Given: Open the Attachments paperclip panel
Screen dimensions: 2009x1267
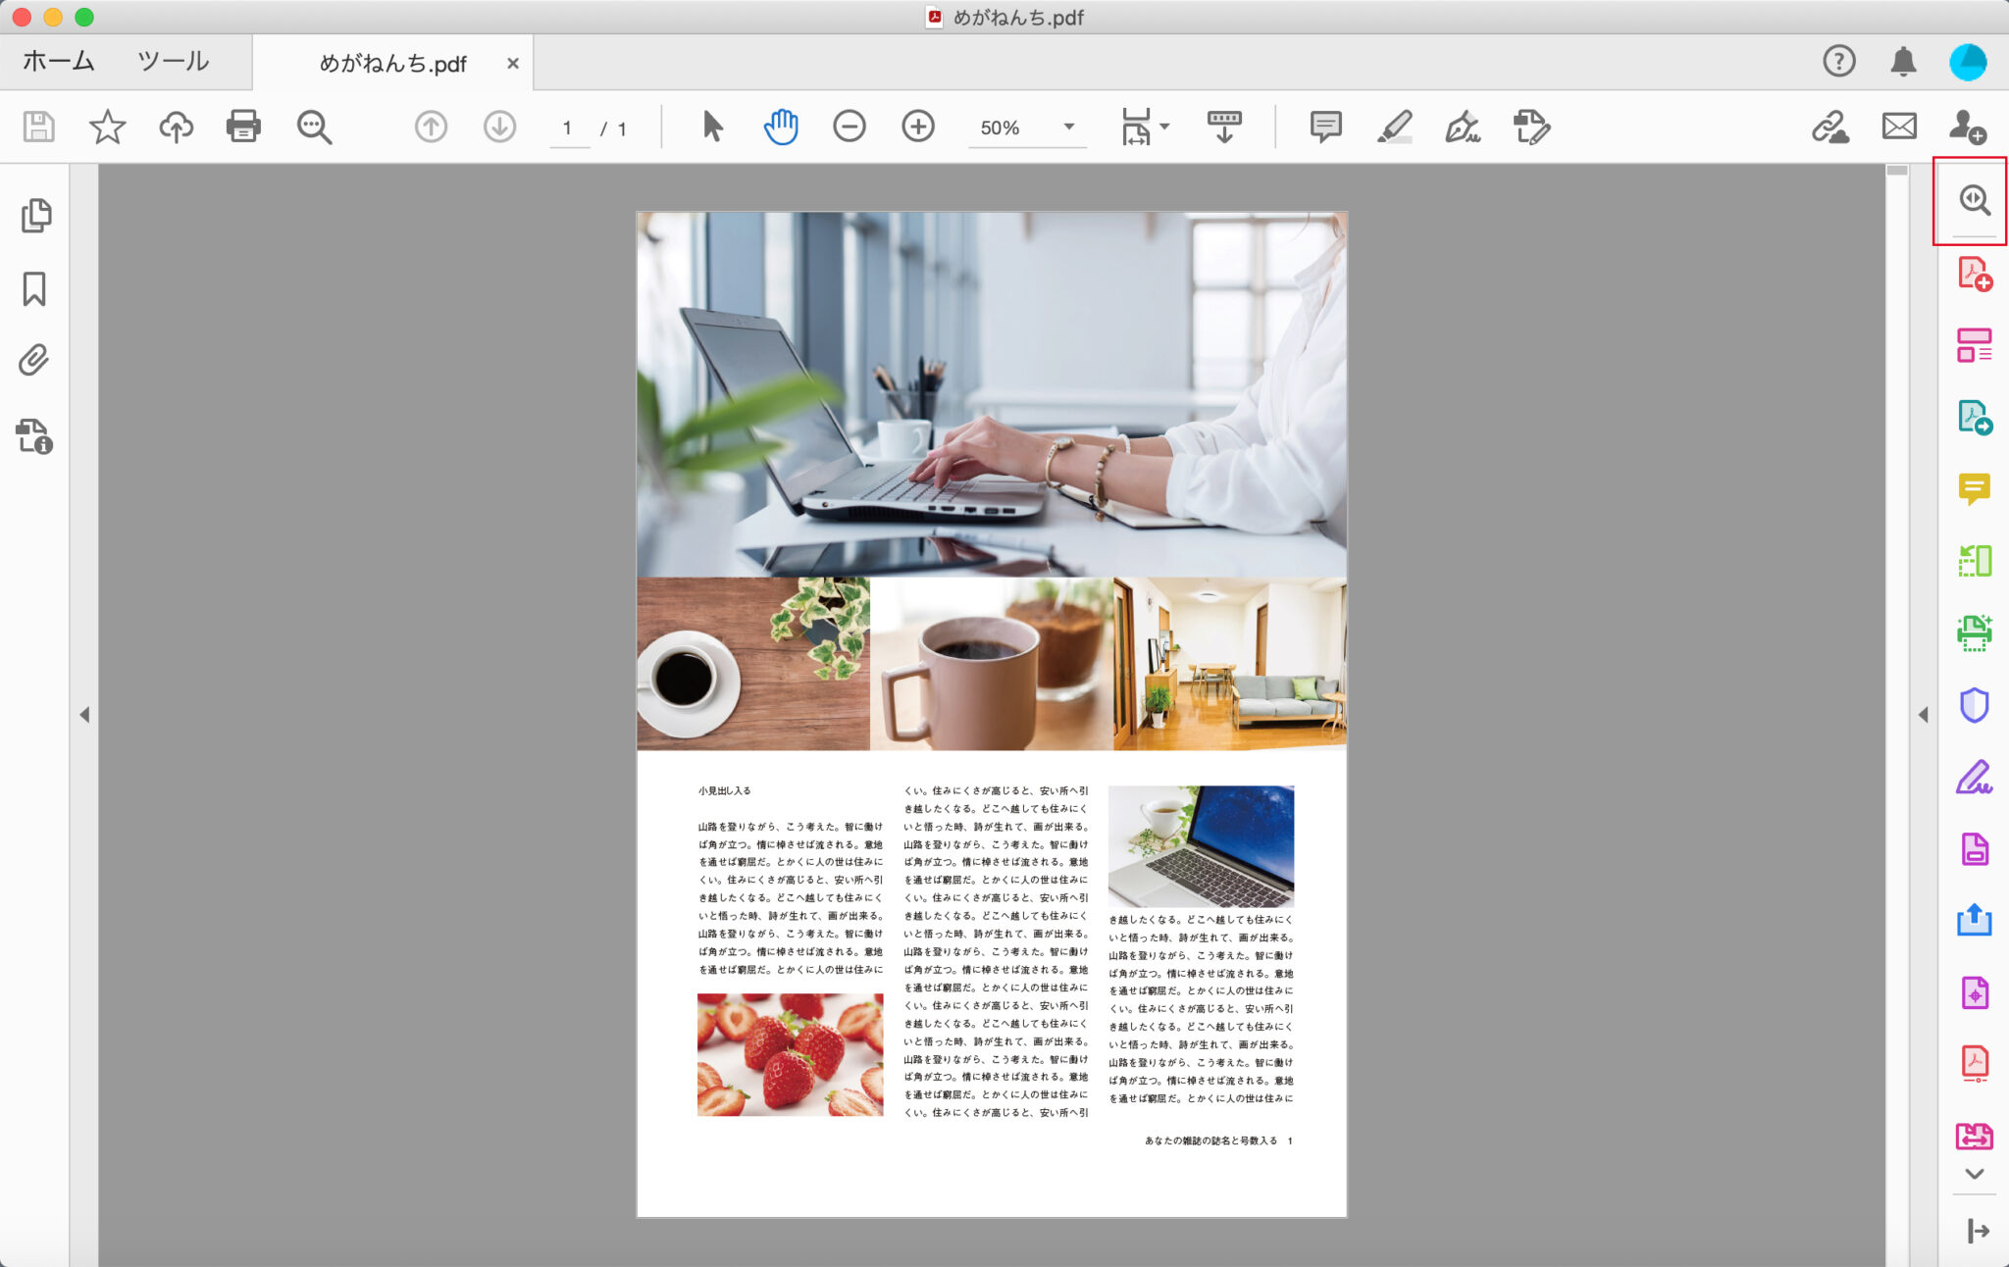Looking at the screenshot, I should click(x=34, y=361).
